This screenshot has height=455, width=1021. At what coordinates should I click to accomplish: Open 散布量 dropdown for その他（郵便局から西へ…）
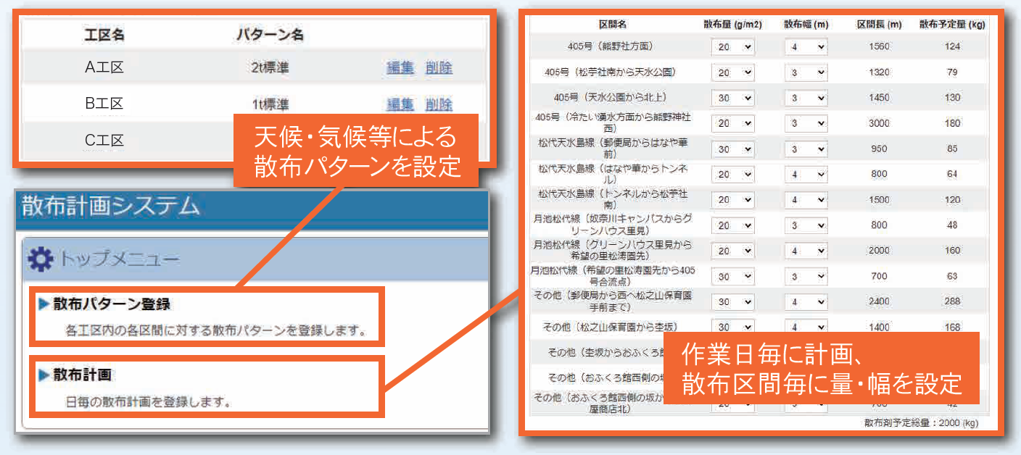tap(732, 302)
